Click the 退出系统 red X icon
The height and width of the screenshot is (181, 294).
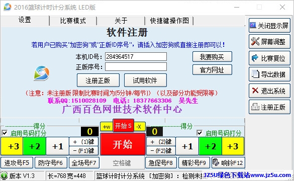(x=255, y=90)
